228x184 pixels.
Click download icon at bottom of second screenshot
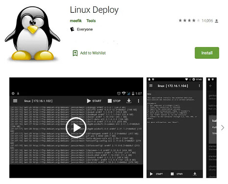(195, 174)
